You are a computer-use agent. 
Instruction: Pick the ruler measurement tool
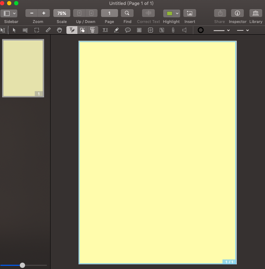pyautogui.click(x=48, y=30)
